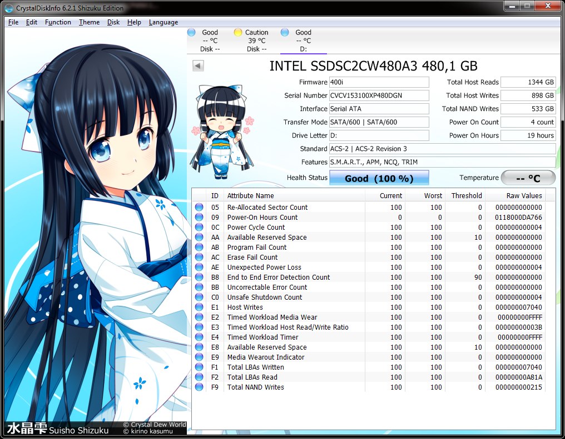Click the status orb beside Media Wearout Indicator
The image size is (565, 439).
point(199,357)
